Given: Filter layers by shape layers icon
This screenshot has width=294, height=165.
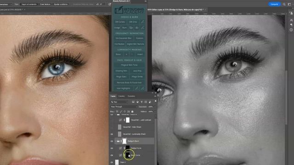Looking at the screenshot, I should click(x=146, y=102).
